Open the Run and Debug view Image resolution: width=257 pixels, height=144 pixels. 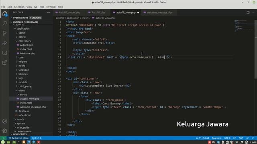point(4,43)
